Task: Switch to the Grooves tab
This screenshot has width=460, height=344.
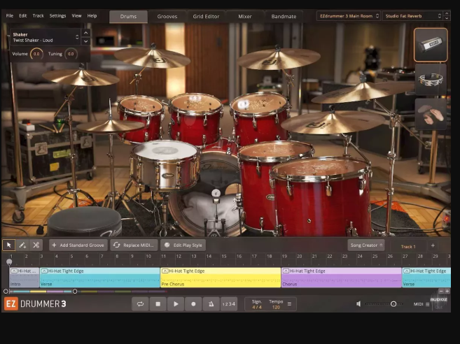Action: 167,16
